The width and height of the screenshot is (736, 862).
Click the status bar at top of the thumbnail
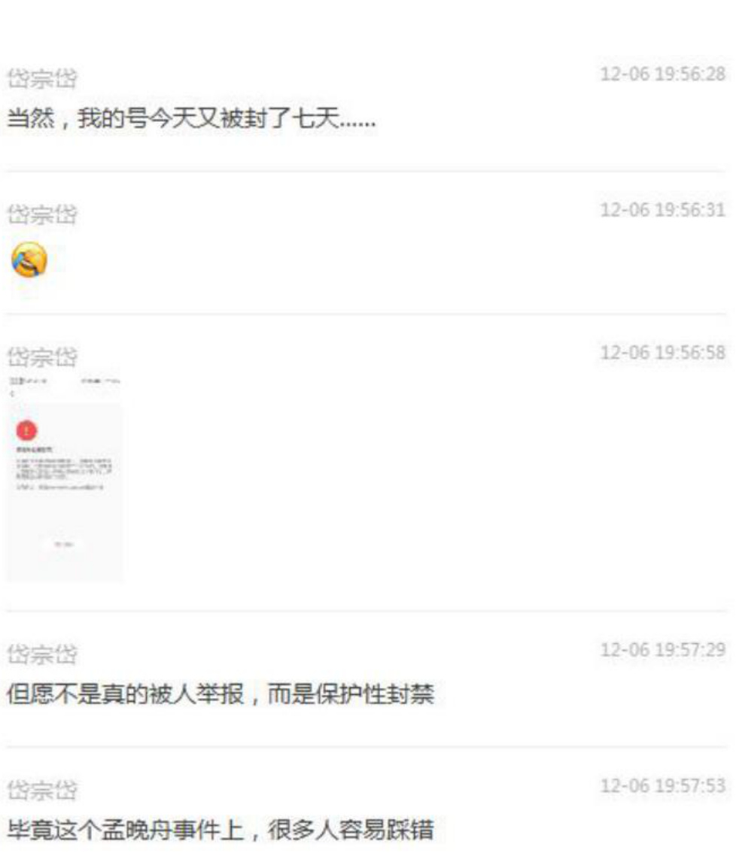point(65,381)
